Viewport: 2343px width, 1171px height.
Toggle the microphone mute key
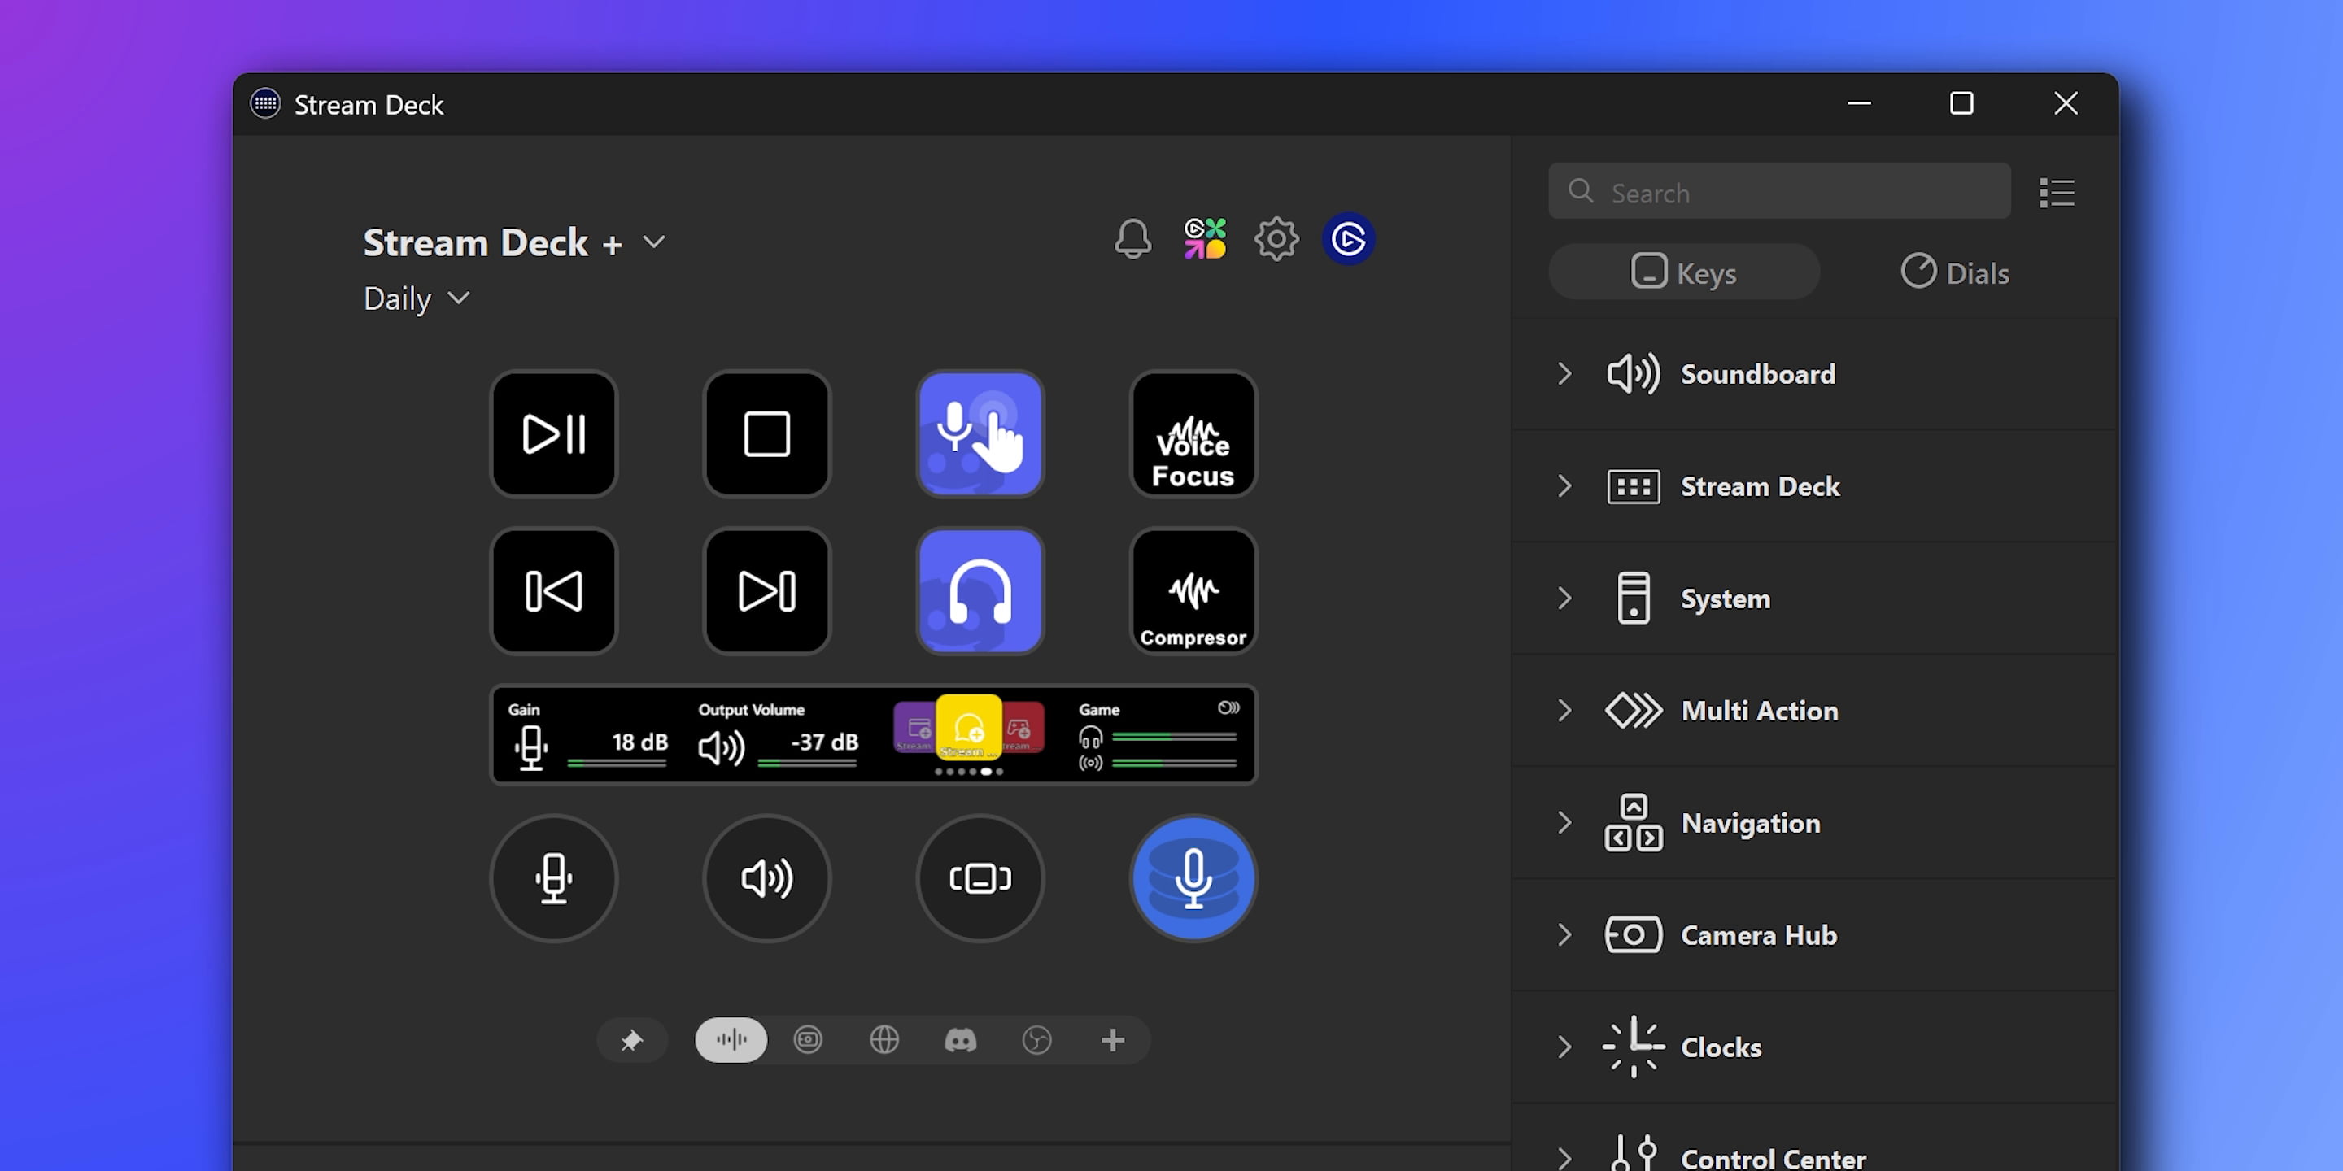point(980,434)
